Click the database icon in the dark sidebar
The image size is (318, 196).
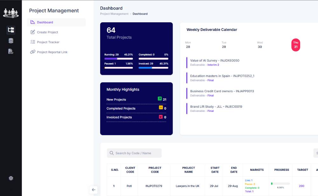(11, 40)
